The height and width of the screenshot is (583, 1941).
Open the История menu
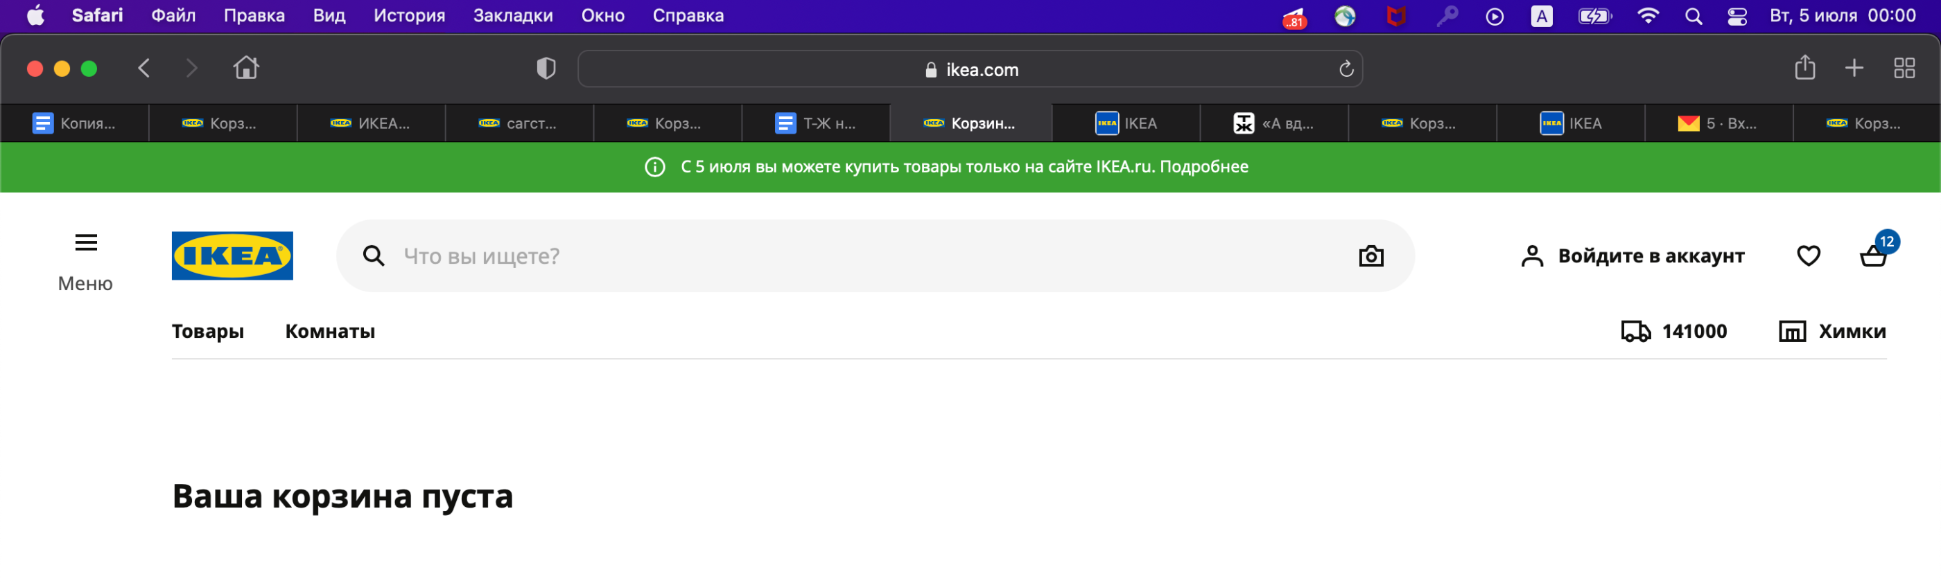pos(409,16)
